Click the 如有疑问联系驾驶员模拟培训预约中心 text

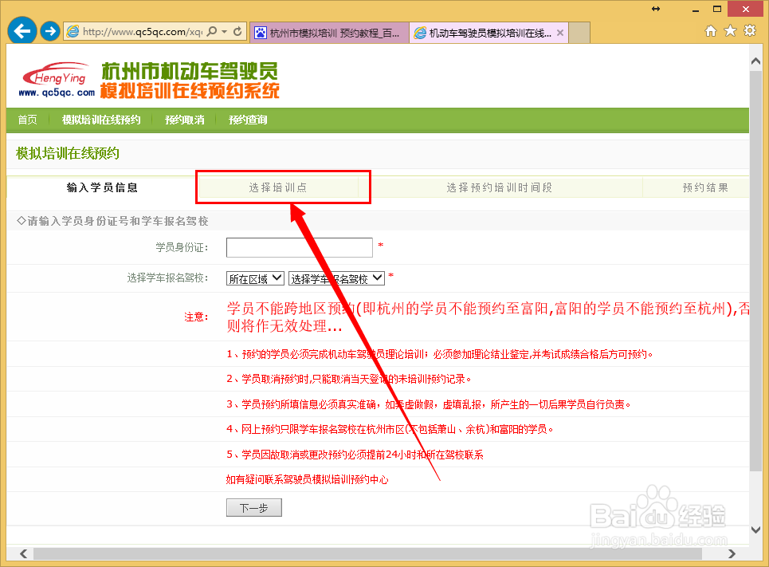308,479
